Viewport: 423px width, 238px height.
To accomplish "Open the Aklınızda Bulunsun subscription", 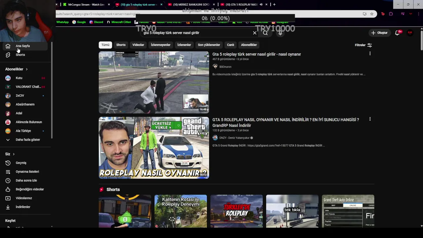I will [x=25, y=122].
